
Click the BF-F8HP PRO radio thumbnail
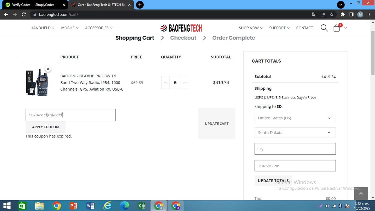tap(37, 82)
